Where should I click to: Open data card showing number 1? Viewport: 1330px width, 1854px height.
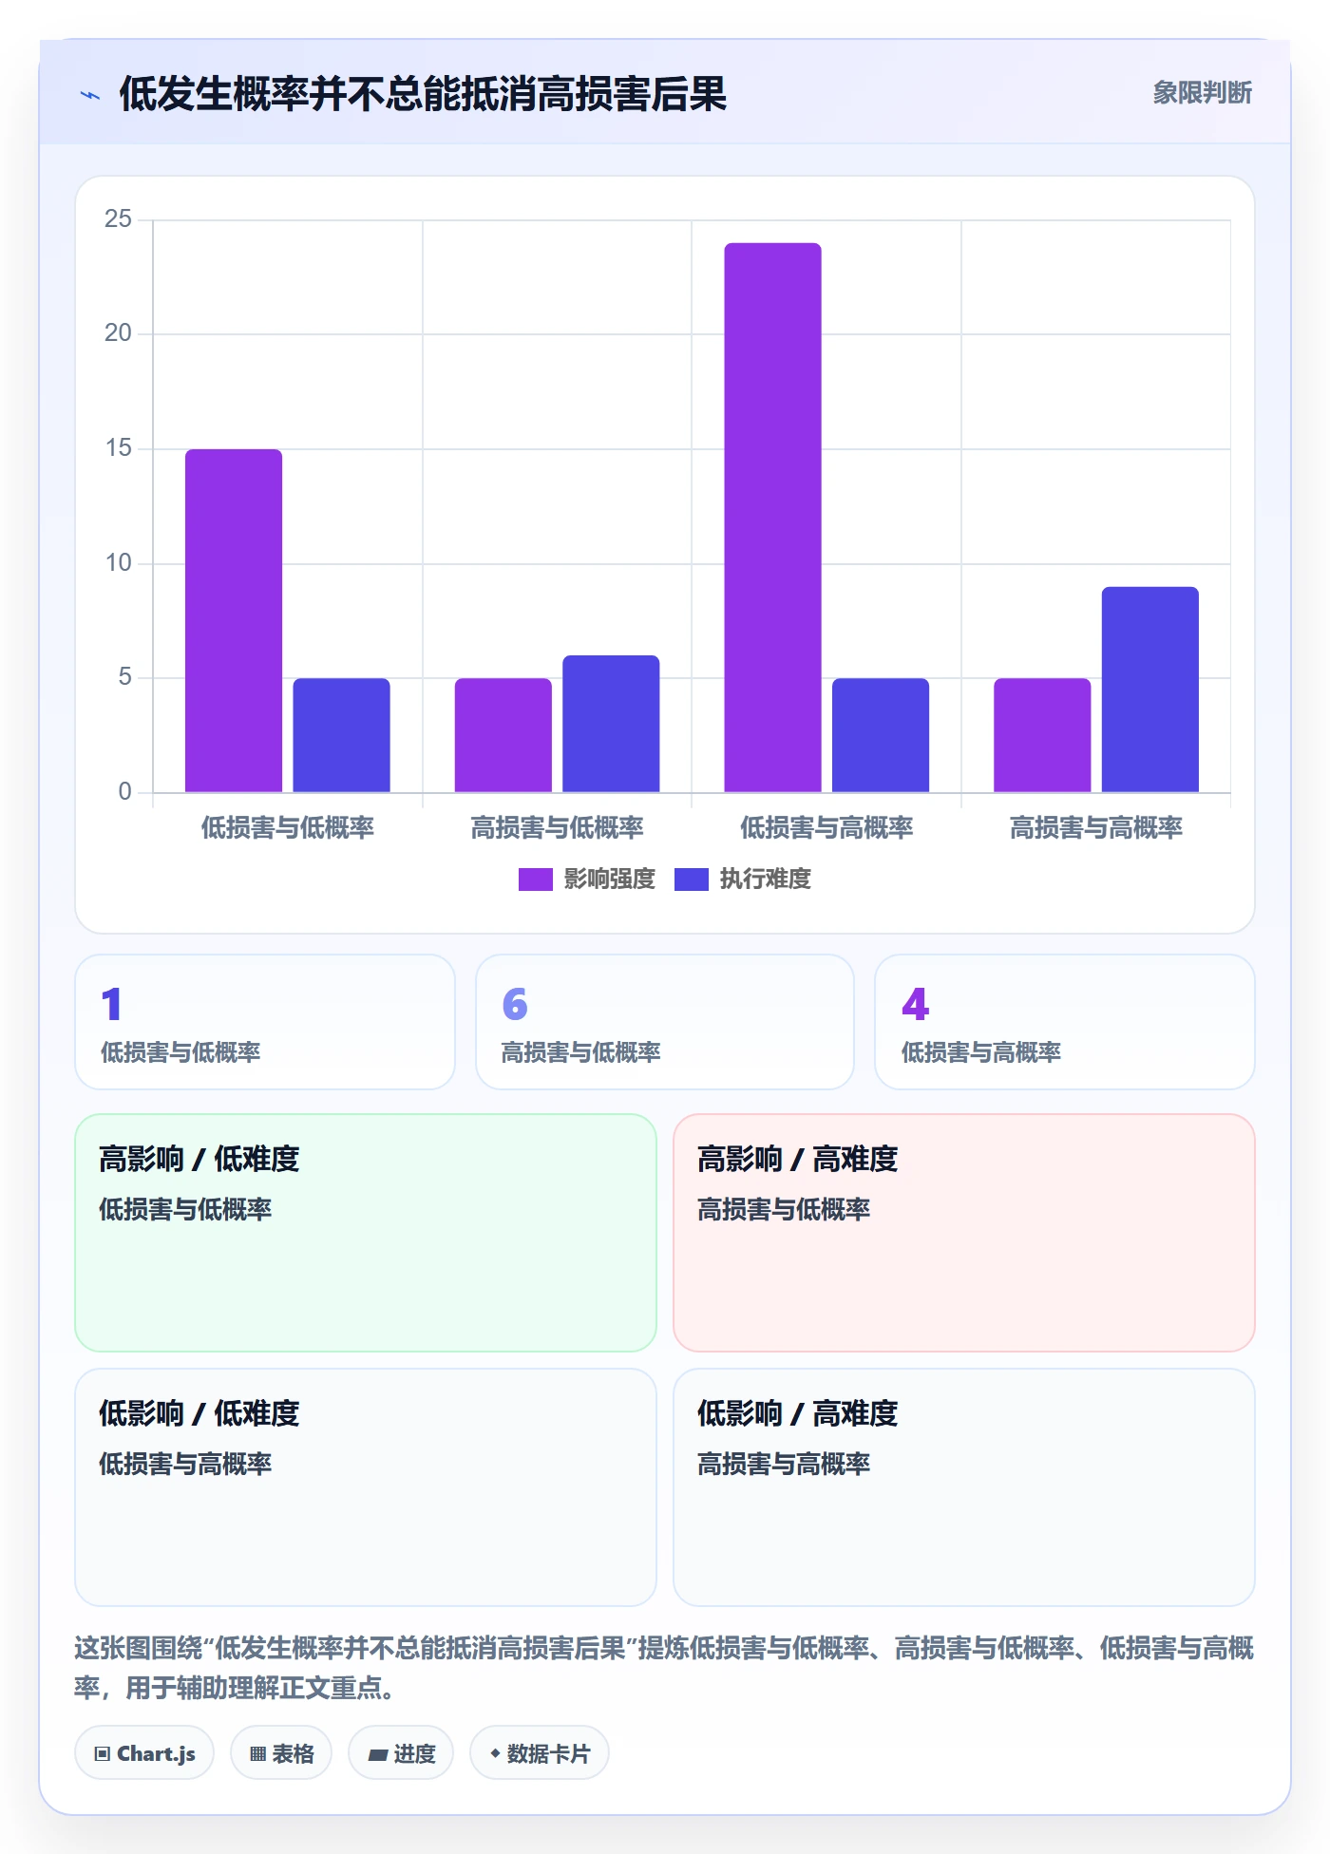pyautogui.click(x=265, y=1022)
